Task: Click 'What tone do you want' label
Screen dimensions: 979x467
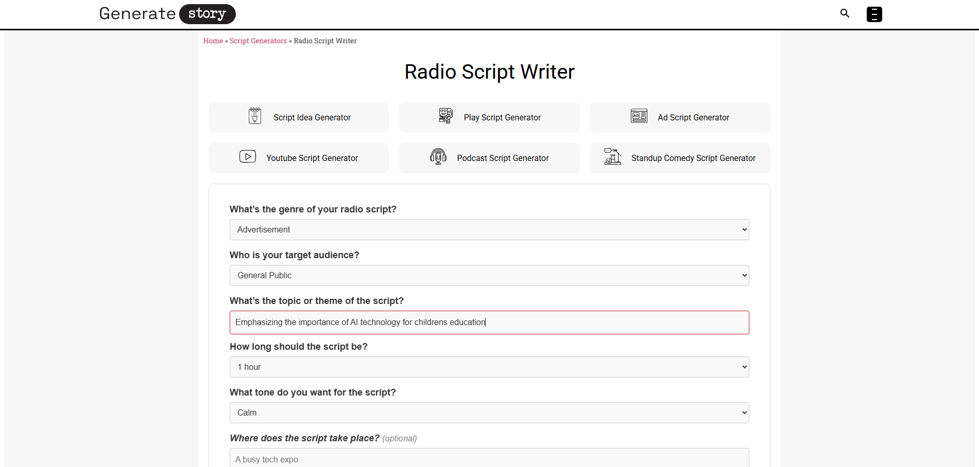Action: (x=313, y=392)
